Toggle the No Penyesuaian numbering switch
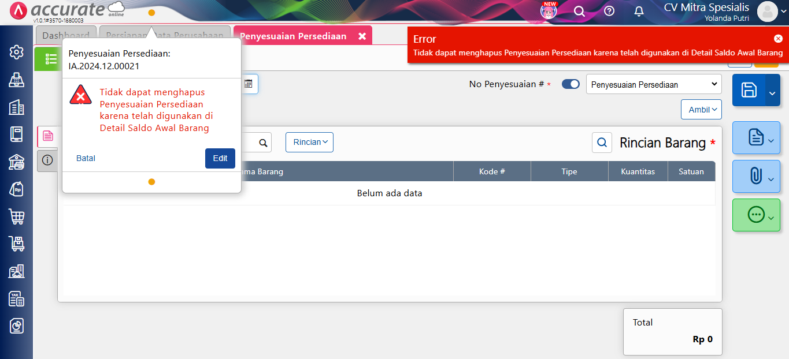The width and height of the screenshot is (789, 359). pyautogui.click(x=570, y=84)
